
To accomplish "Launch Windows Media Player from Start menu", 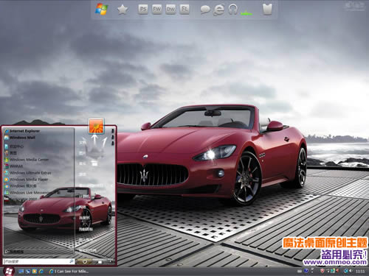I will click(x=26, y=180).
